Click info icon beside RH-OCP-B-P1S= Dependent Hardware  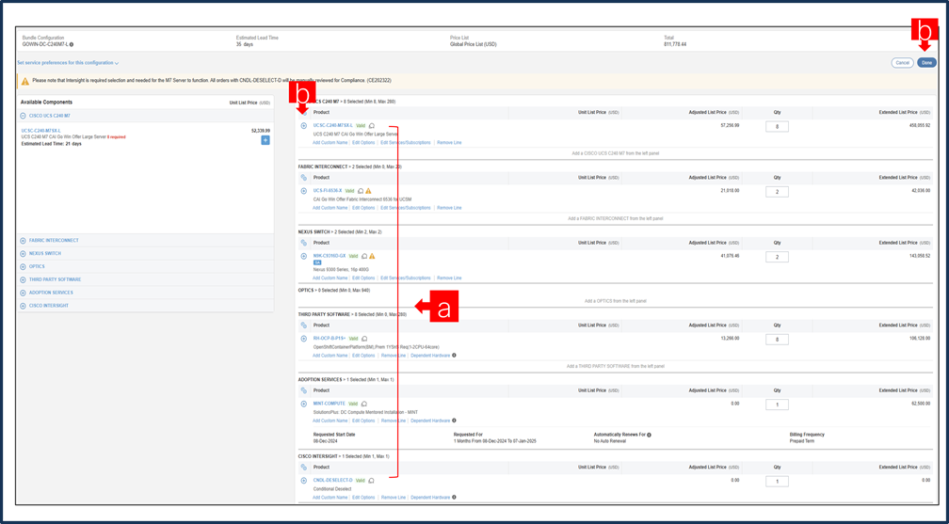point(454,356)
